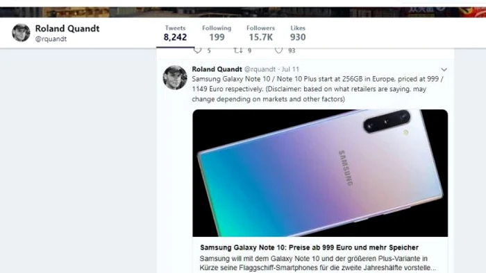
Task: Switch to the Tweets tab
Action: click(x=175, y=33)
